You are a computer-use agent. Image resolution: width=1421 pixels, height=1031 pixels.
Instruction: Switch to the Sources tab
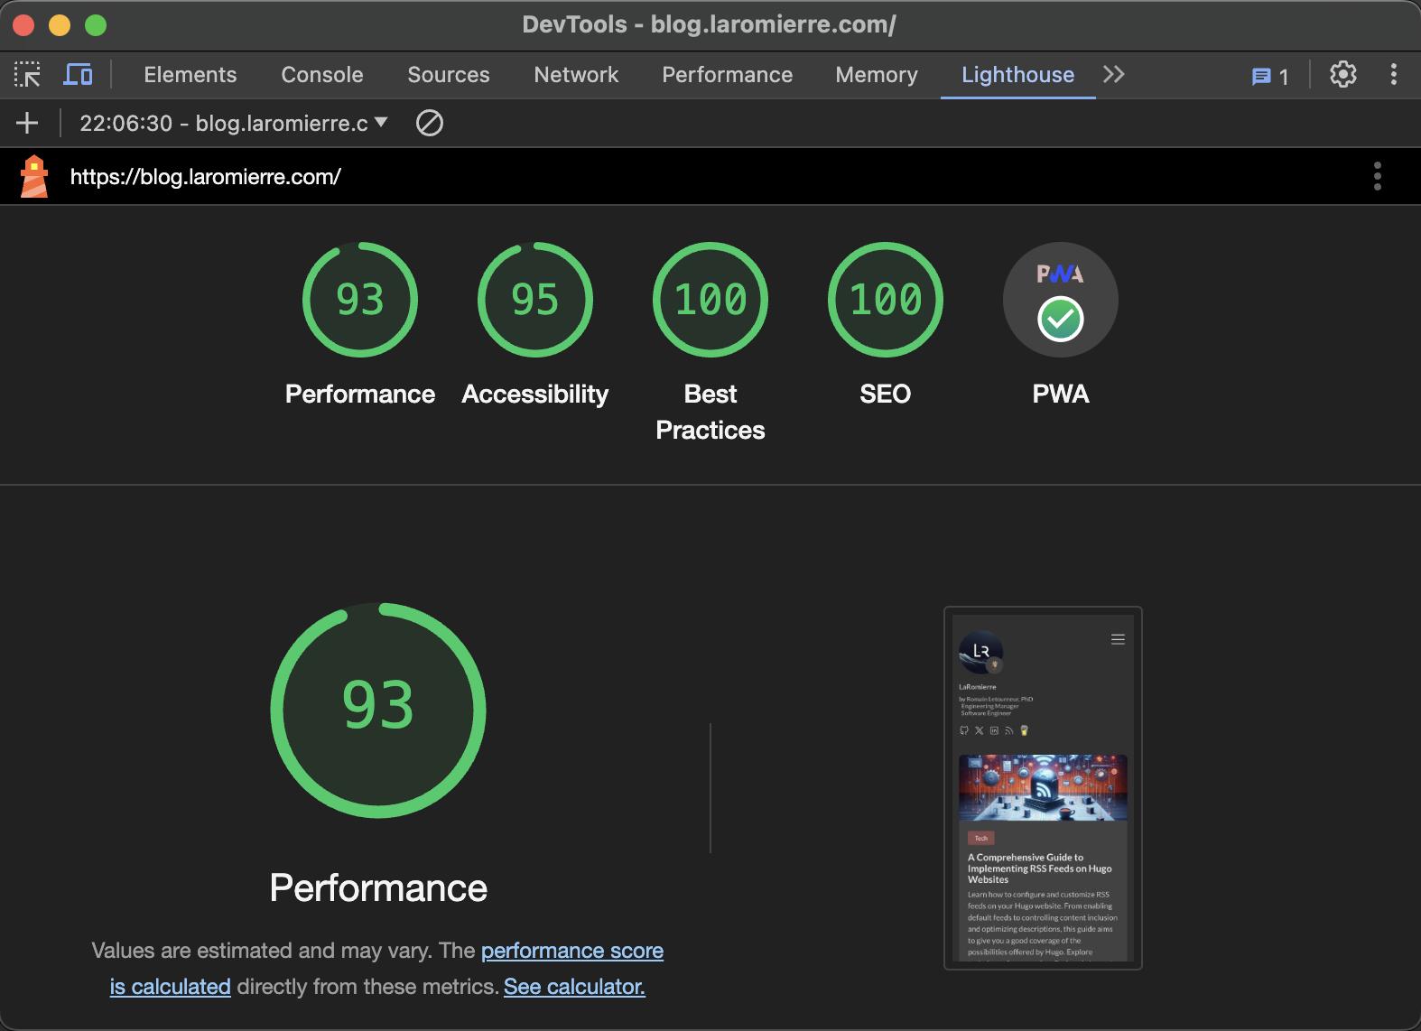coord(449,75)
